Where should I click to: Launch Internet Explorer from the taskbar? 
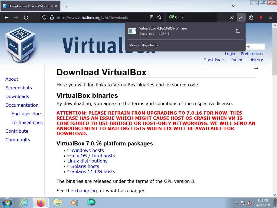coord(24,203)
